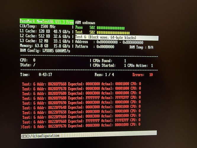Select error row with Addr 8022DFF668
This screenshot has height=148, width=197.
pyautogui.click(x=81, y=121)
